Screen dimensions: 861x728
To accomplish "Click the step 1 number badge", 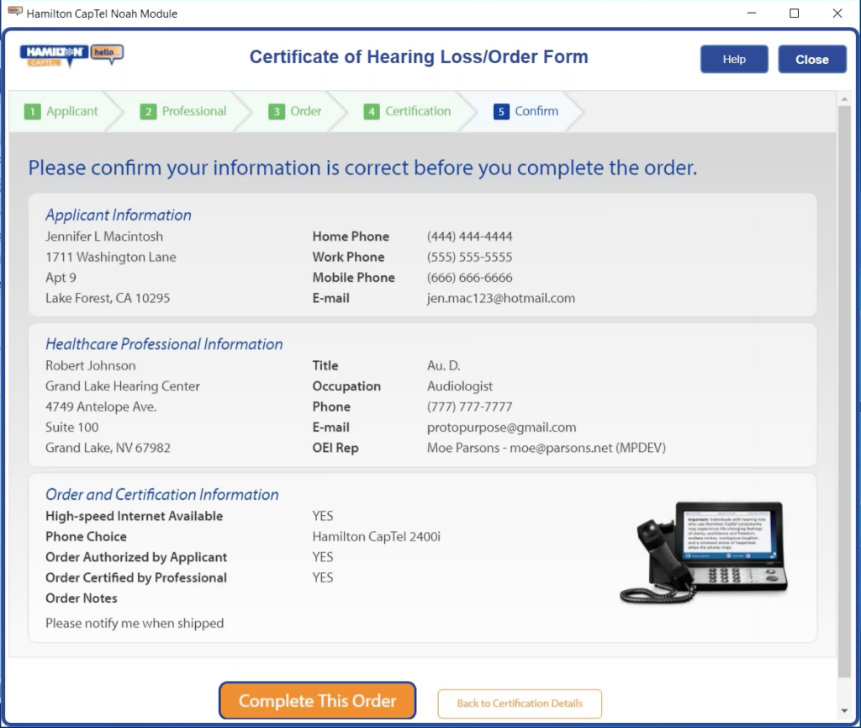I will 33,112.
